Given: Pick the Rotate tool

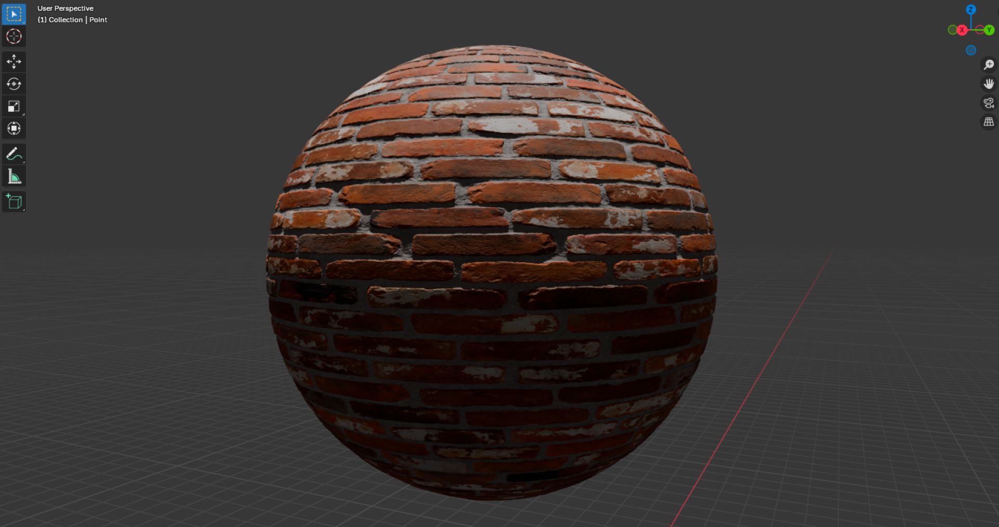Looking at the screenshot, I should point(14,84).
